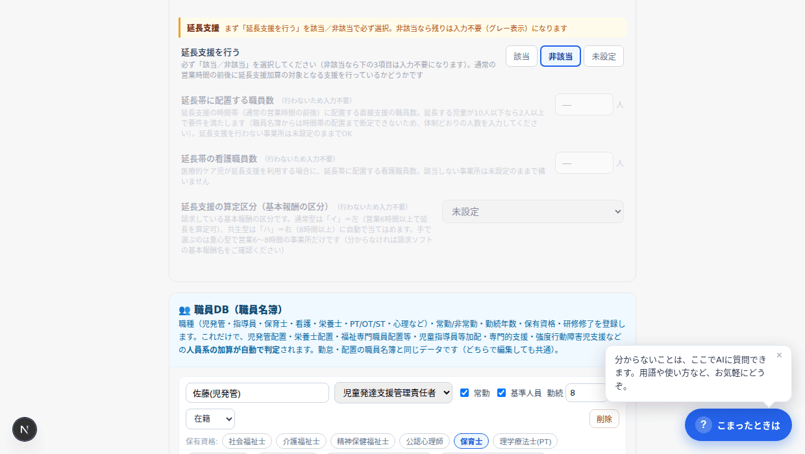Click the 勤続 years number field
The image size is (805, 454).
pyautogui.click(x=587, y=393)
